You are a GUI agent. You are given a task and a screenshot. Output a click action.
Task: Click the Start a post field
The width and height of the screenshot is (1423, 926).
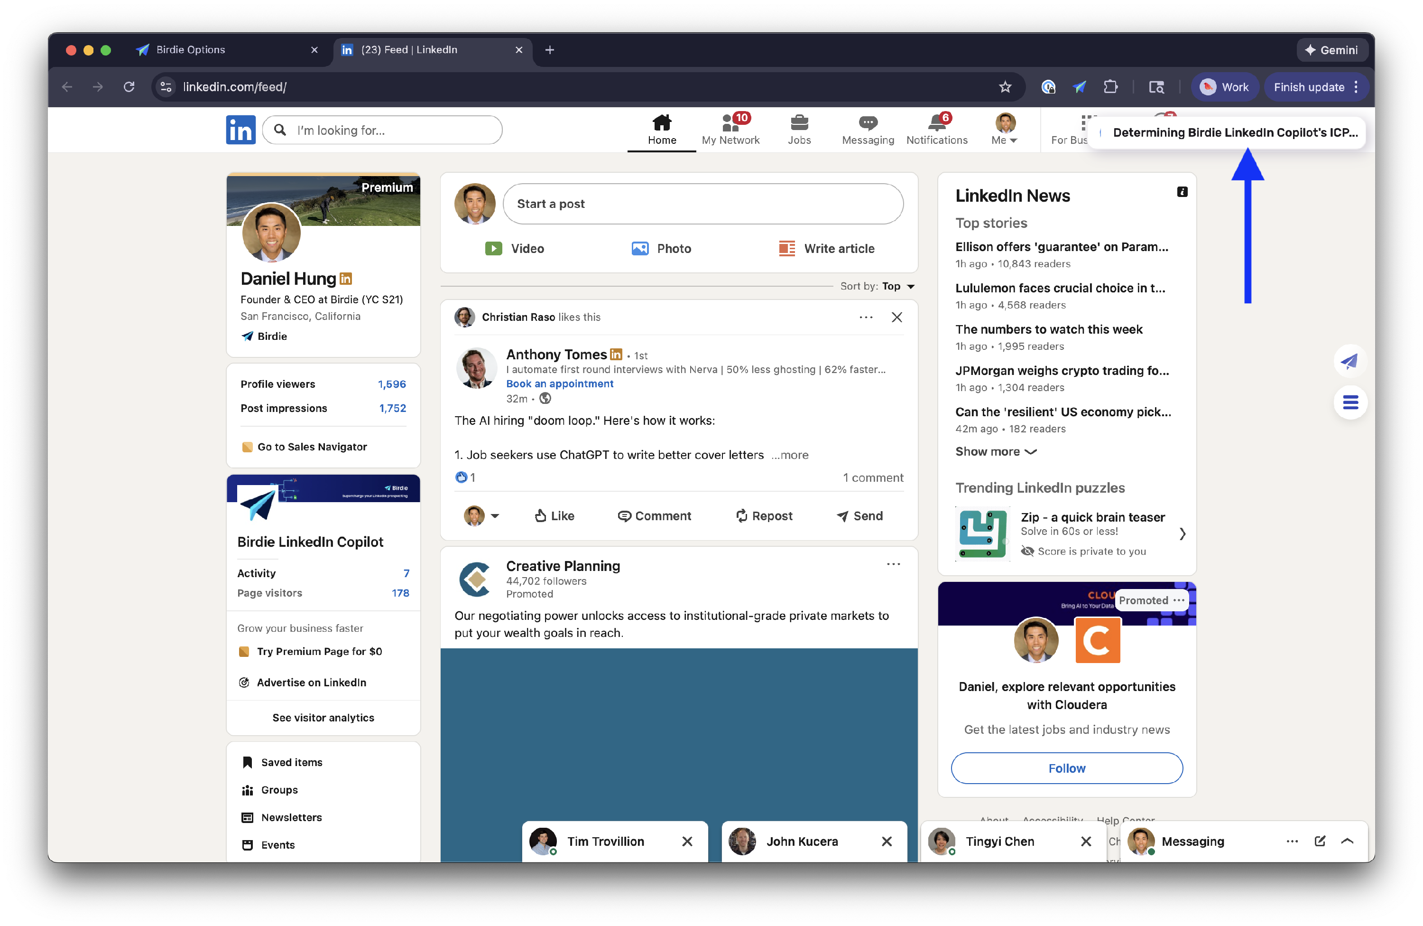tap(702, 204)
